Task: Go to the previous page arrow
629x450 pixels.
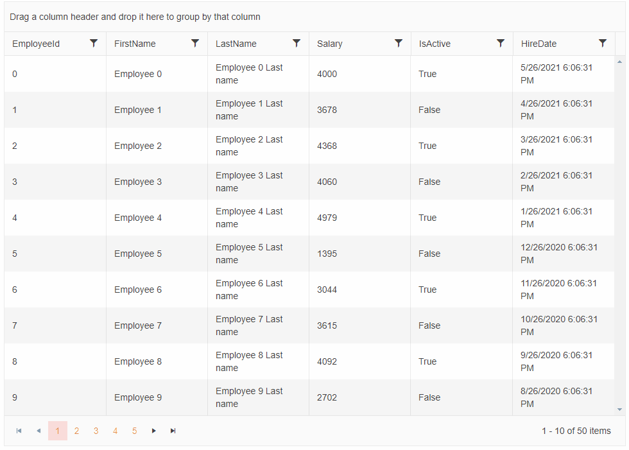Action: [38, 431]
